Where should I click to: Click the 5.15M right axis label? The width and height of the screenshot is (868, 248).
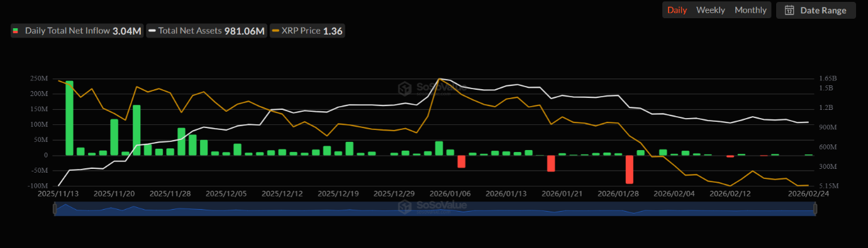830,186
